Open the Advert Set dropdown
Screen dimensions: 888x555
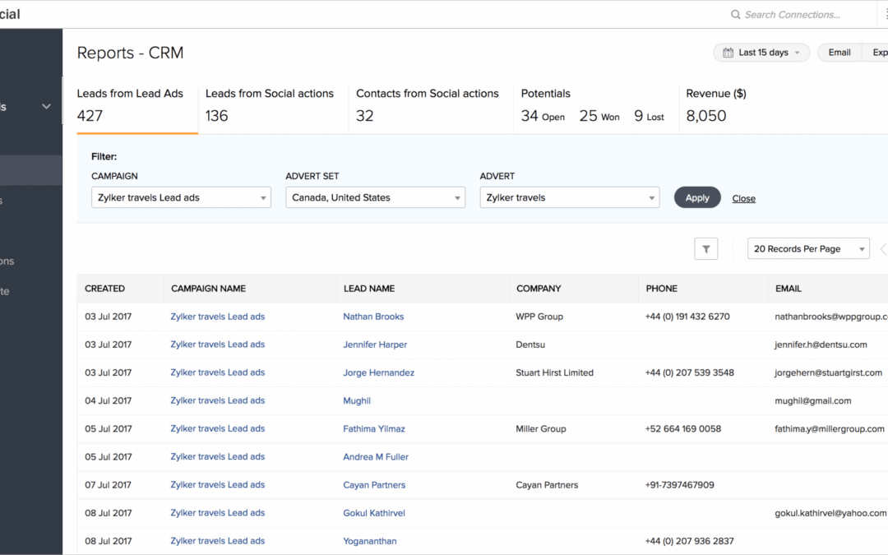point(375,197)
